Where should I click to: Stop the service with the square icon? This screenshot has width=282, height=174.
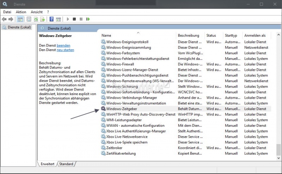[74, 19]
